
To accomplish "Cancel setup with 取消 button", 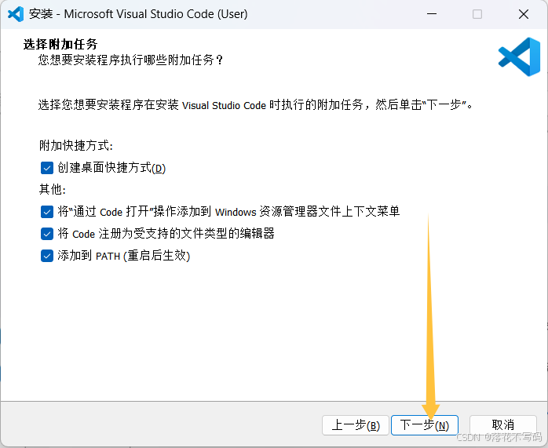I will point(503,425).
